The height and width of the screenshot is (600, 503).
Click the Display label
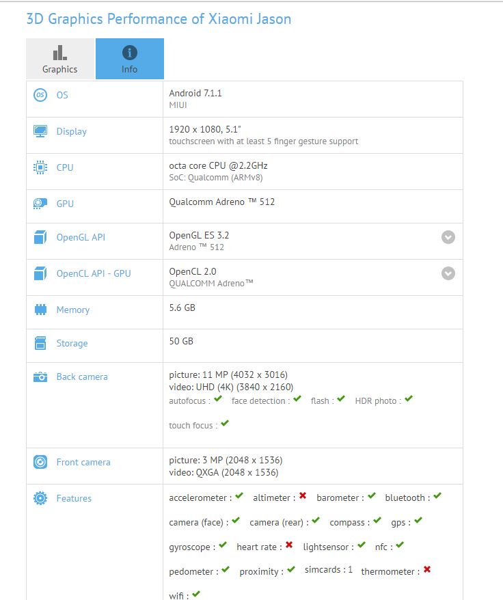tap(72, 132)
